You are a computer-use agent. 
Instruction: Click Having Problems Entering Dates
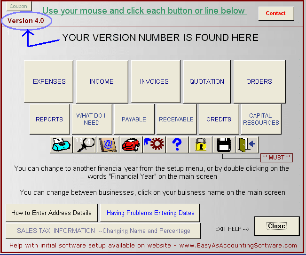150,213
